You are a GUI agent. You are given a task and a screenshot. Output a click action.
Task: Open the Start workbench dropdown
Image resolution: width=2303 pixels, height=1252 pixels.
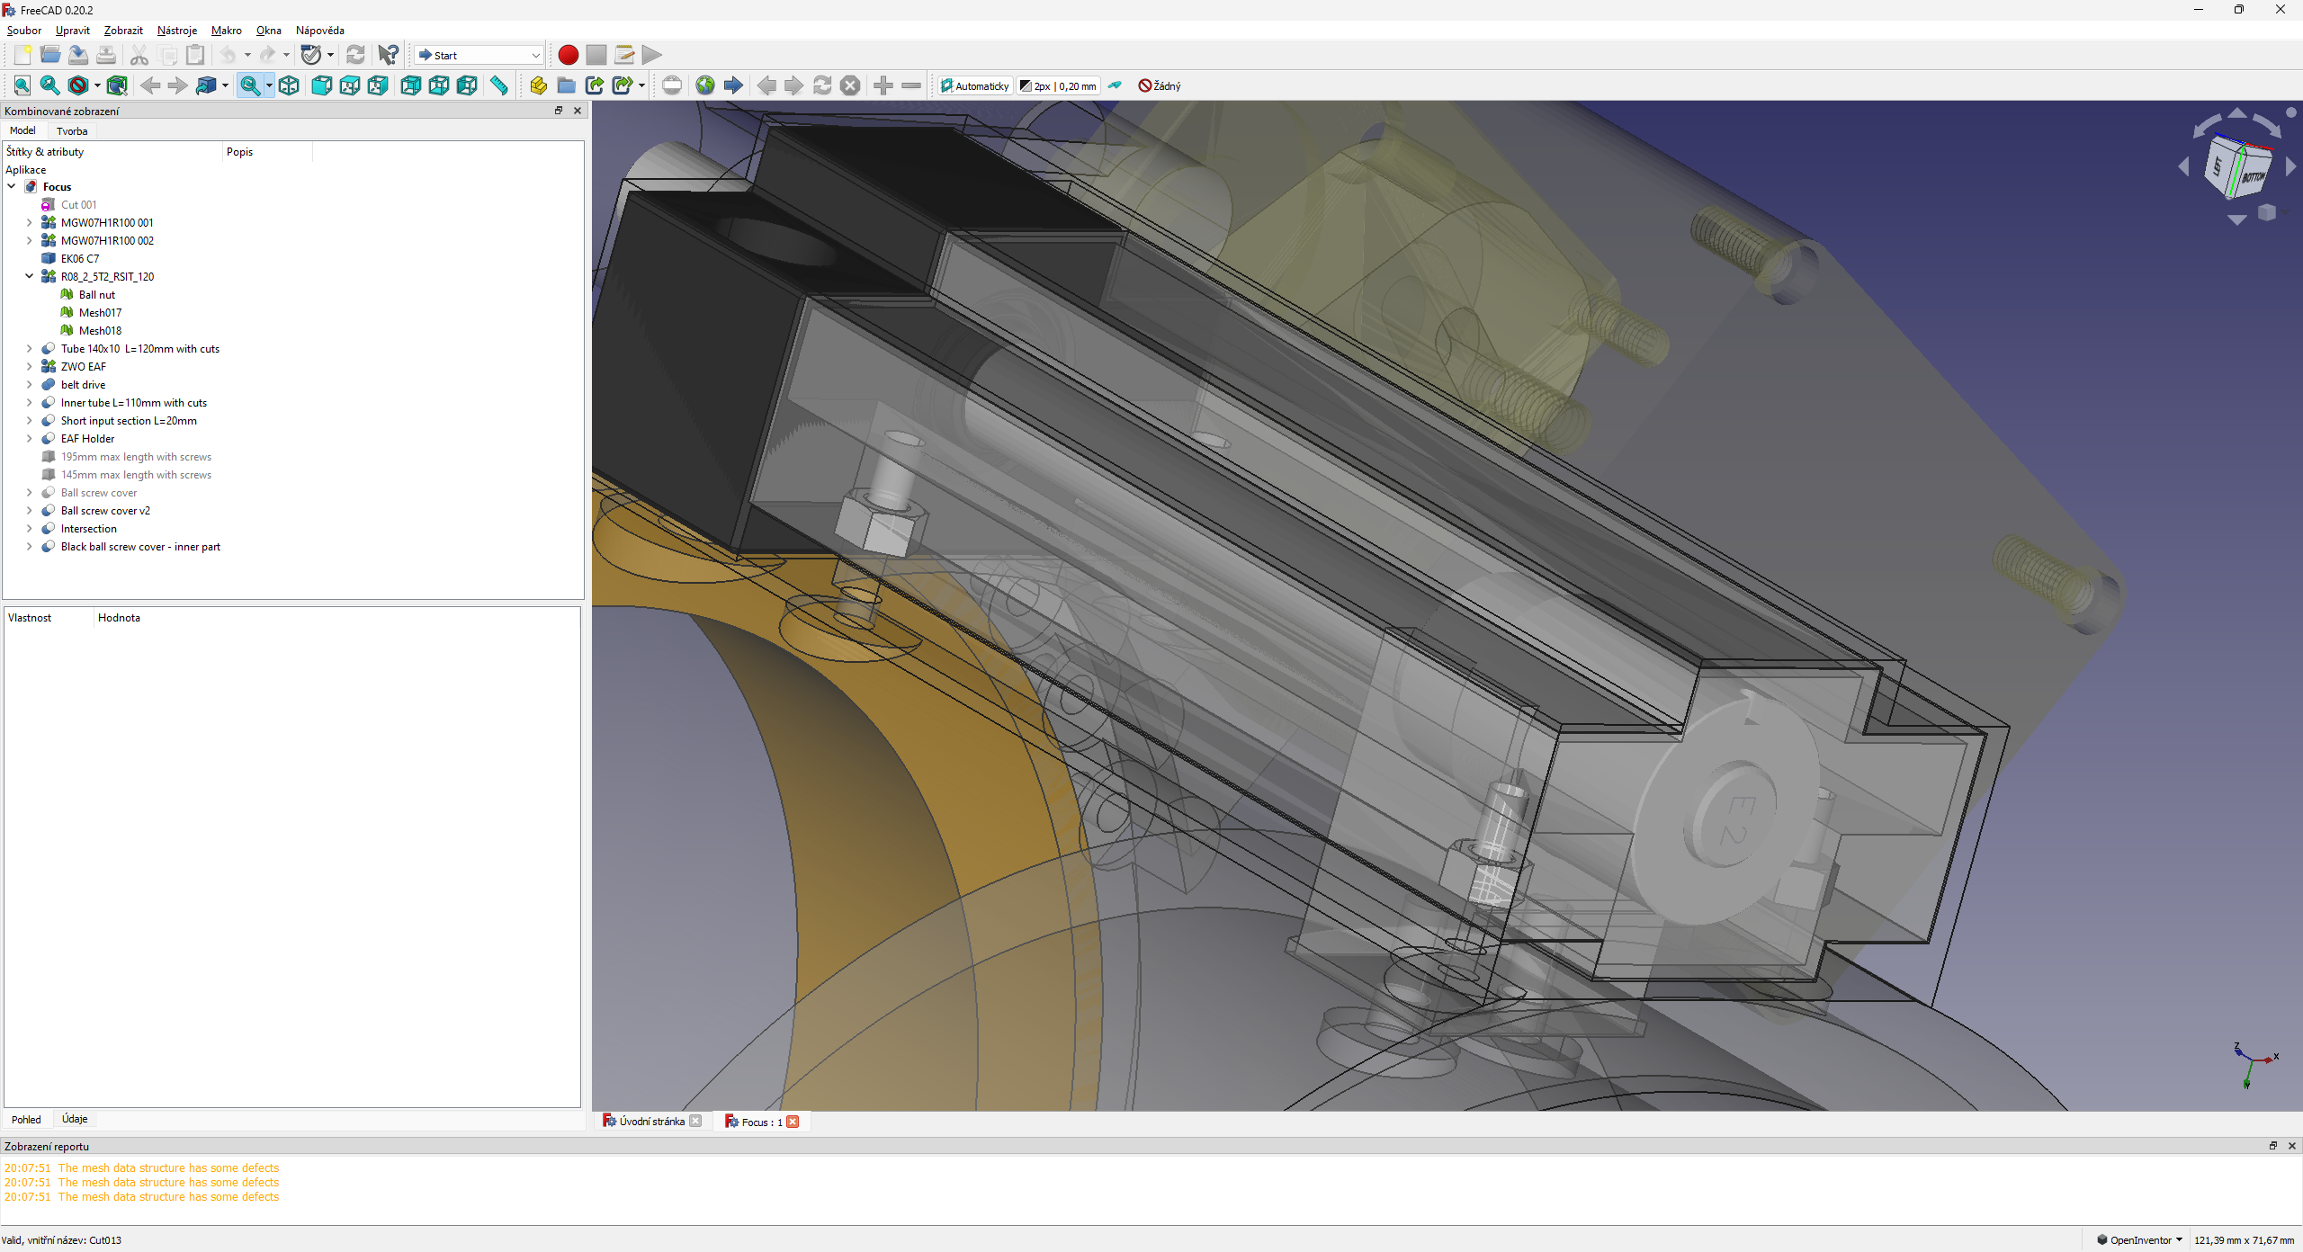pyautogui.click(x=479, y=55)
